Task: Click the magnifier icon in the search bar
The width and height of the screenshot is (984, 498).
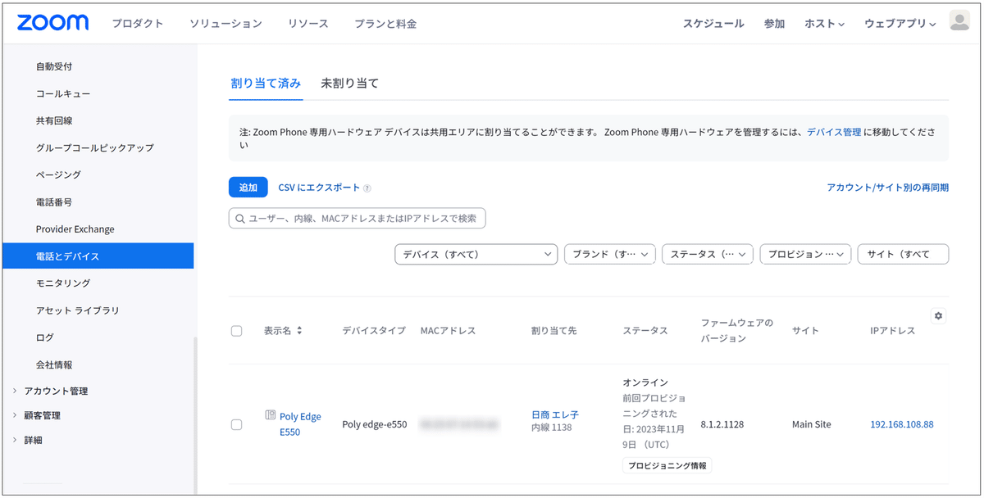Action: (239, 218)
